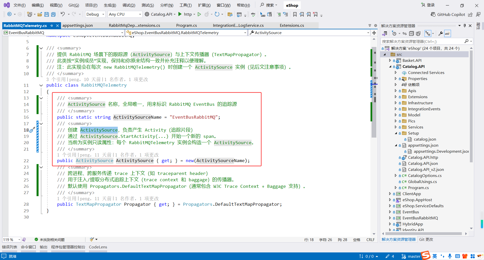
Task: Open the Git menu
Action: point(73,5)
